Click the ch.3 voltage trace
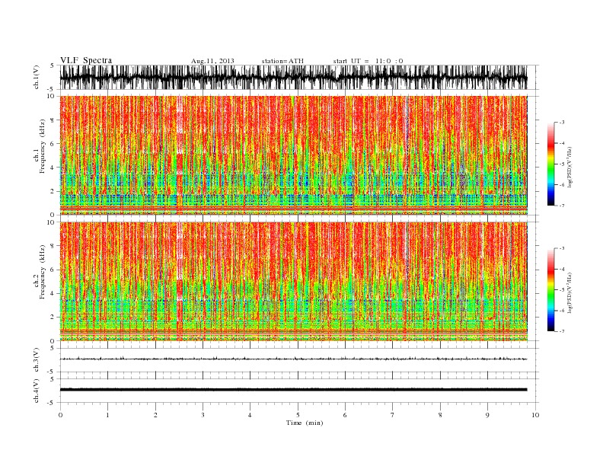 (x=293, y=359)
